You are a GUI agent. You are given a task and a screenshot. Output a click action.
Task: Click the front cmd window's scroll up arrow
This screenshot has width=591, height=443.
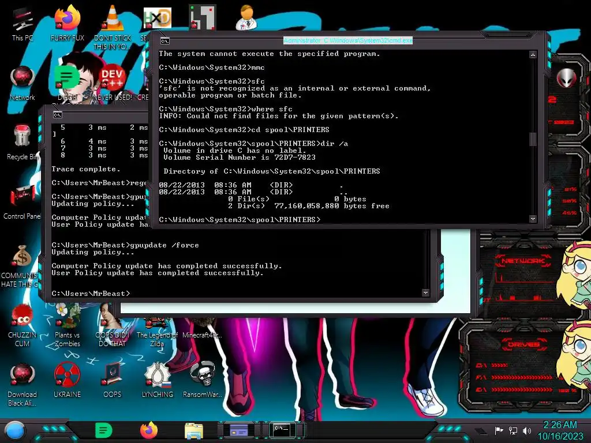533,55
